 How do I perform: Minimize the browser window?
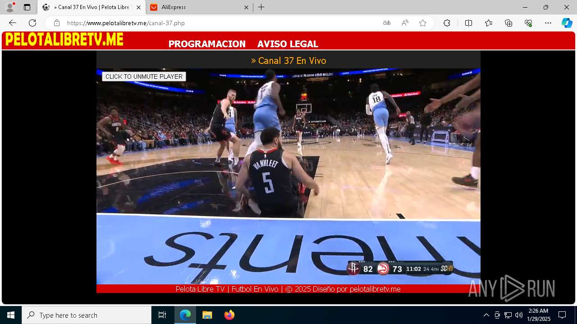click(x=525, y=7)
